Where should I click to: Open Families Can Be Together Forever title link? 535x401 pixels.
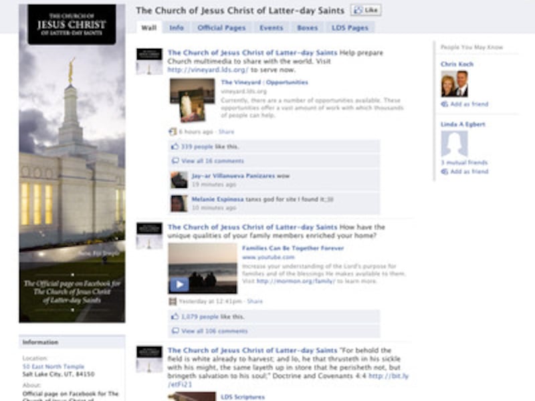pos(293,248)
